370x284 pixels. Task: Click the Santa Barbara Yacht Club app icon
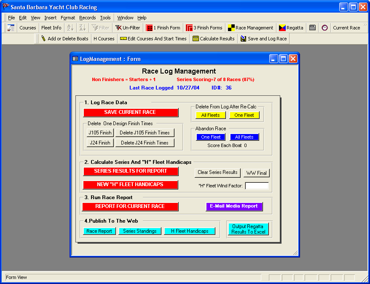(5, 7)
